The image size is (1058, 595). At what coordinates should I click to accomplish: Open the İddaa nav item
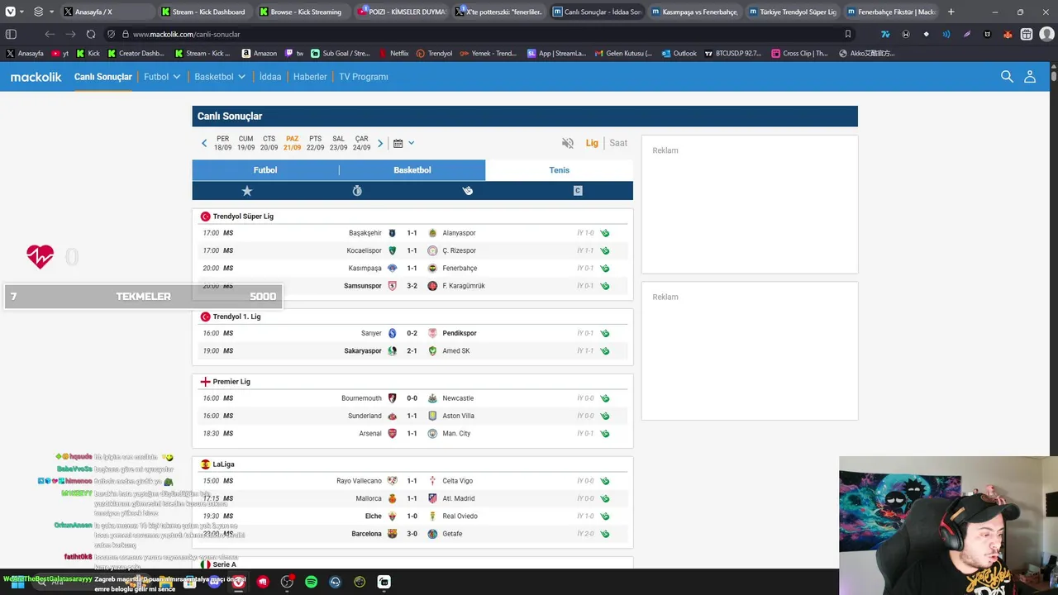(270, 77)
